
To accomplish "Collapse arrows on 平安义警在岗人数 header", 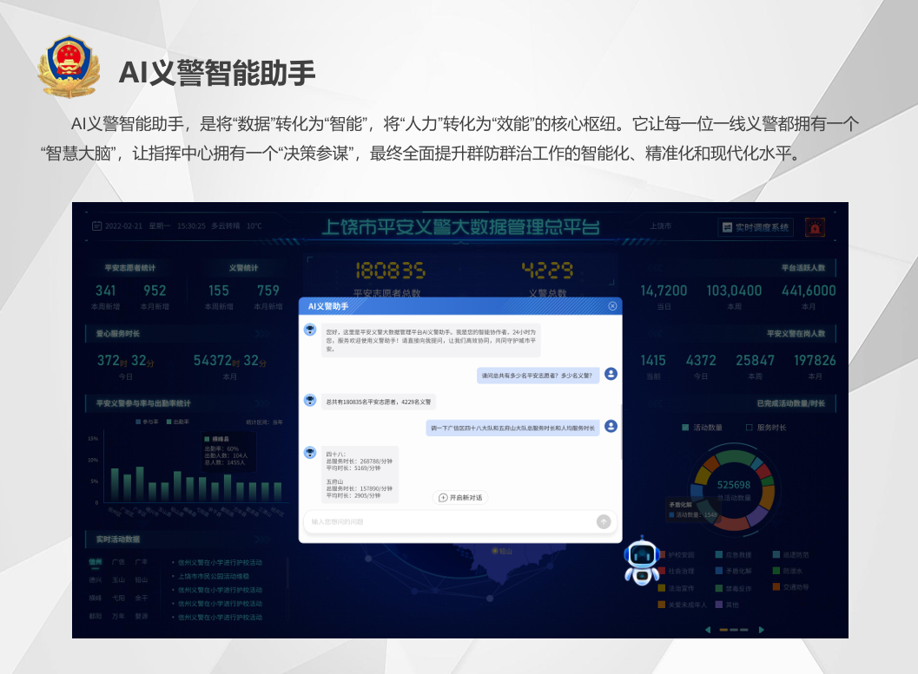I will click(x=655, y=334).
